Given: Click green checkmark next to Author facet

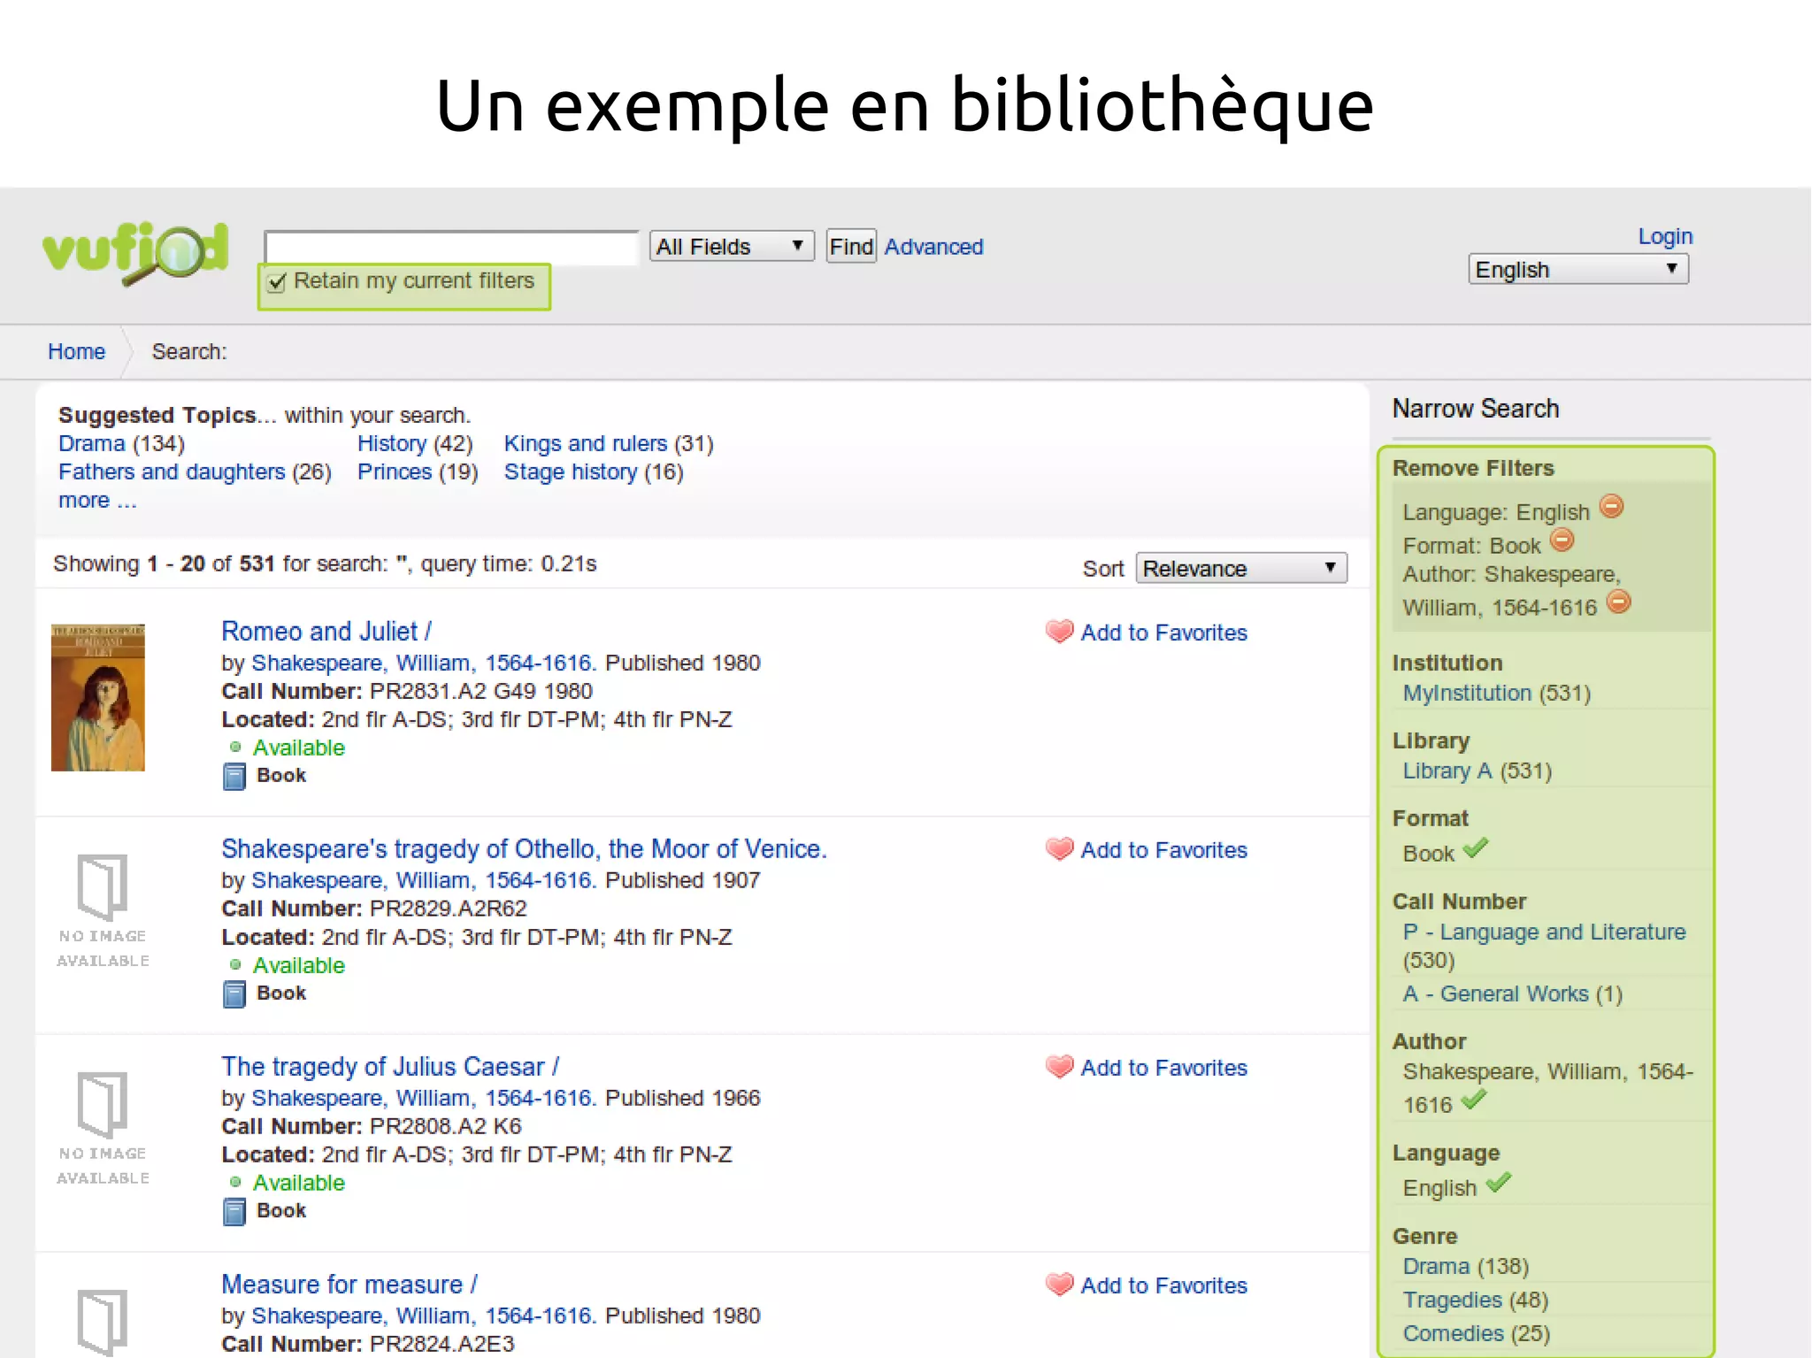Looking at the screenshot, I should (x=1473, y=1100).
